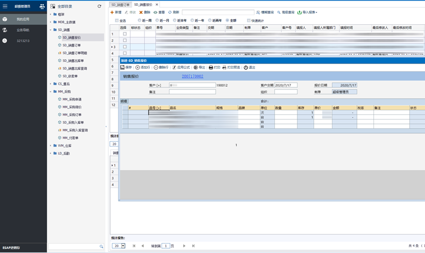Open MM_采购申请 in the tree
The width and height of the screenshot is (425, 253).
point(72,100)
